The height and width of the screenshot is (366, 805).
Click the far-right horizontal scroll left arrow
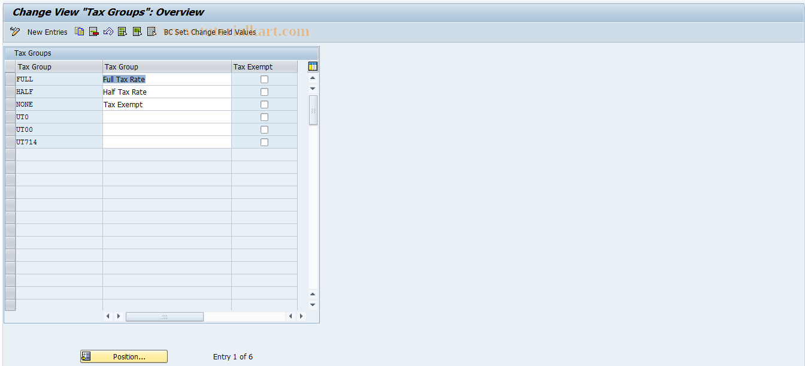(x=290, y=316)
